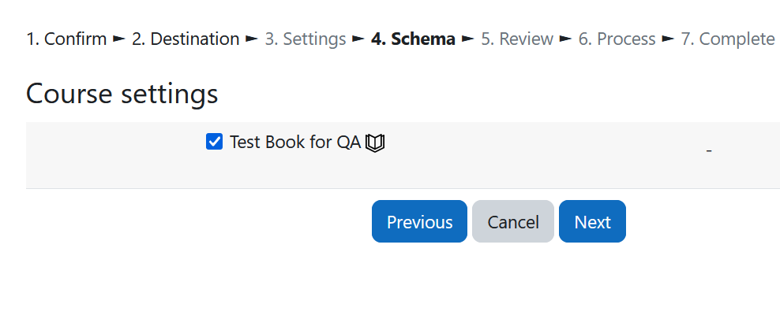
Task: Click the arrow separator after 3. Settings
Action: [358, 39]
